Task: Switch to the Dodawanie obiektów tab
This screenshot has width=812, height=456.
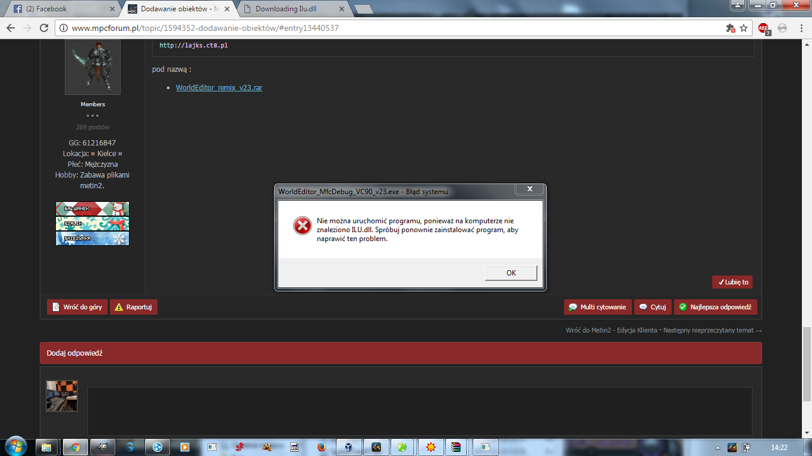Action: (x=177, y=9)
